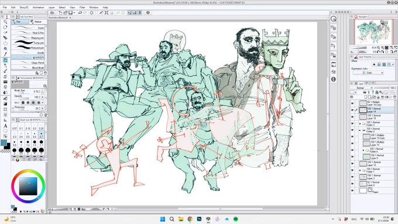Viewport: 398px width, 224px height.
Task: Click the main blue color swatch
Action: (4, 143)
